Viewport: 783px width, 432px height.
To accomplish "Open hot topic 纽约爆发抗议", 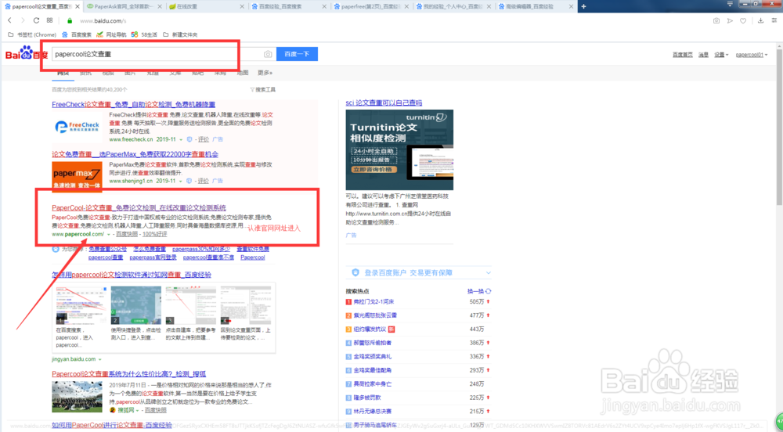I will (370, 329).
